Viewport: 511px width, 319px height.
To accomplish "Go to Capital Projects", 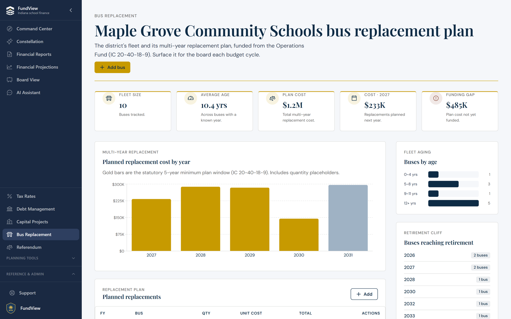I will click(x=41, y=222).
